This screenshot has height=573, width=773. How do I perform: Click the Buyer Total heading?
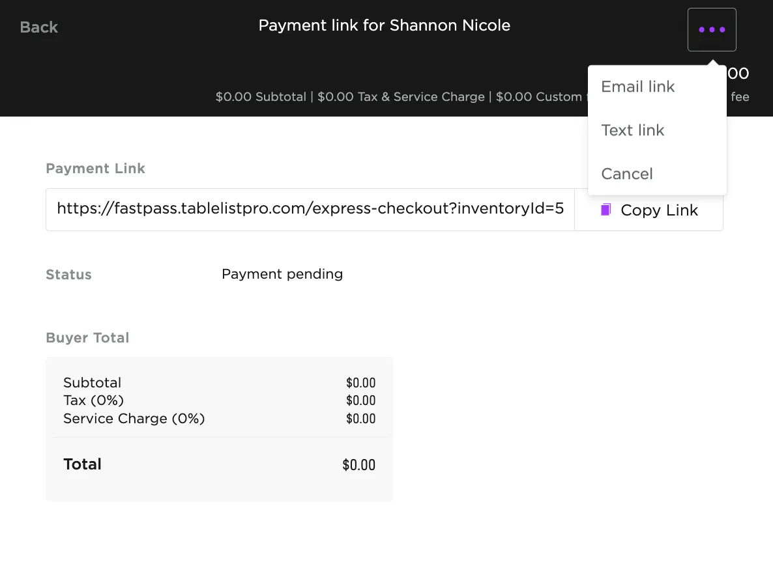tap(87, 338)
